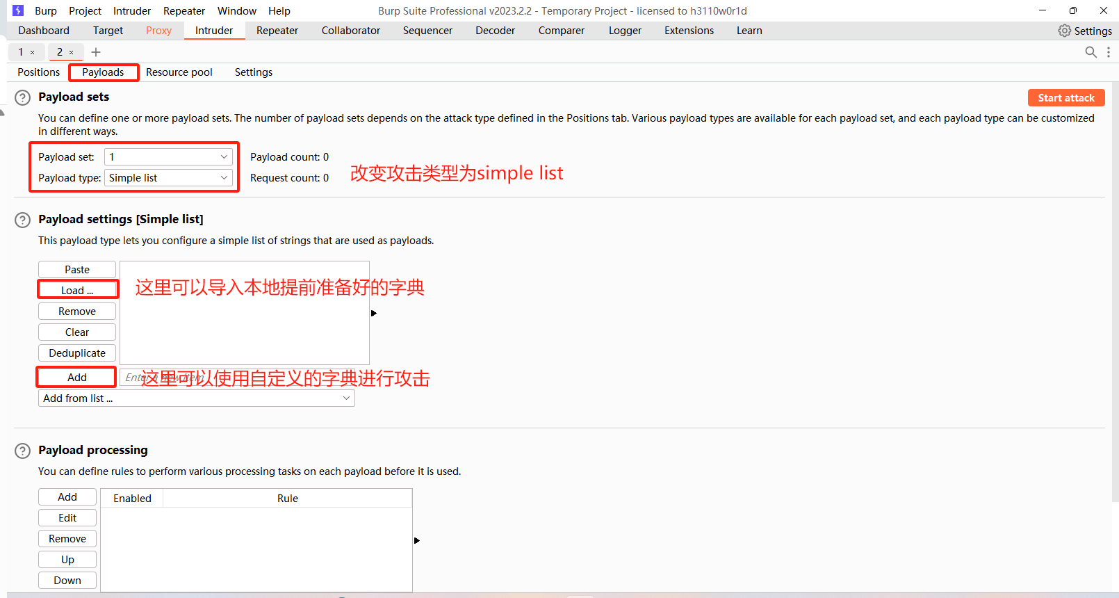The height and width of the screenshot is (598, 1119).
Task: Go to the Sequencer tab
Action: point(427,31)
